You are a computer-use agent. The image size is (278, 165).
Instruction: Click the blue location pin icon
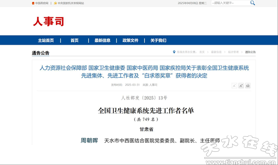(x=174, y=52)
